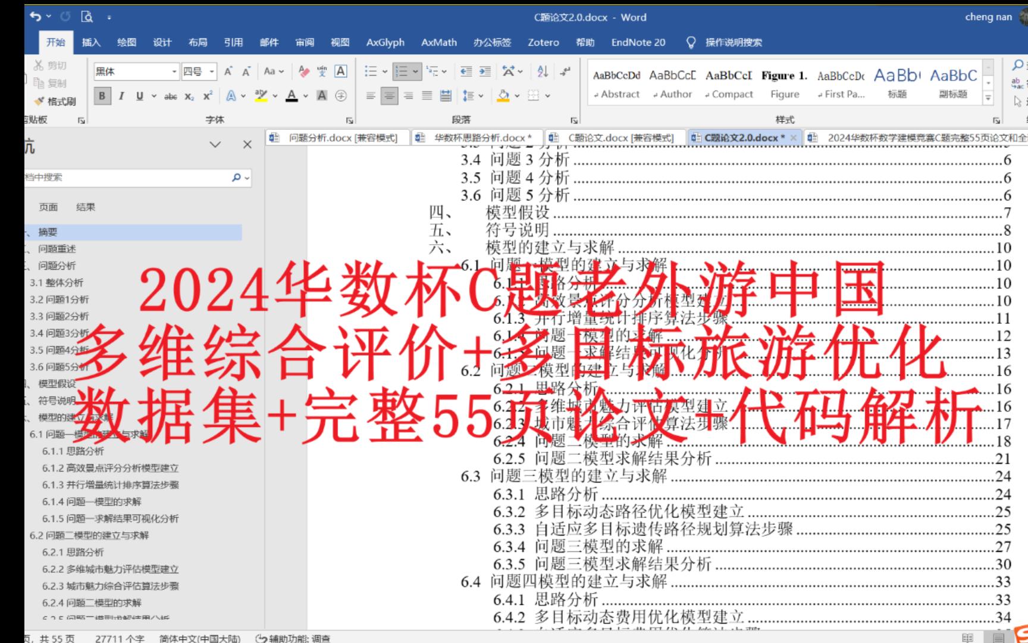
Task: Apply the Abstract style from the gallery
Action: point(616,85)
